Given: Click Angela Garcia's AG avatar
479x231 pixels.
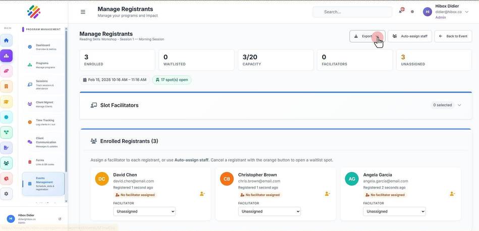Looking at the screenshot, I should click(352, 179).
